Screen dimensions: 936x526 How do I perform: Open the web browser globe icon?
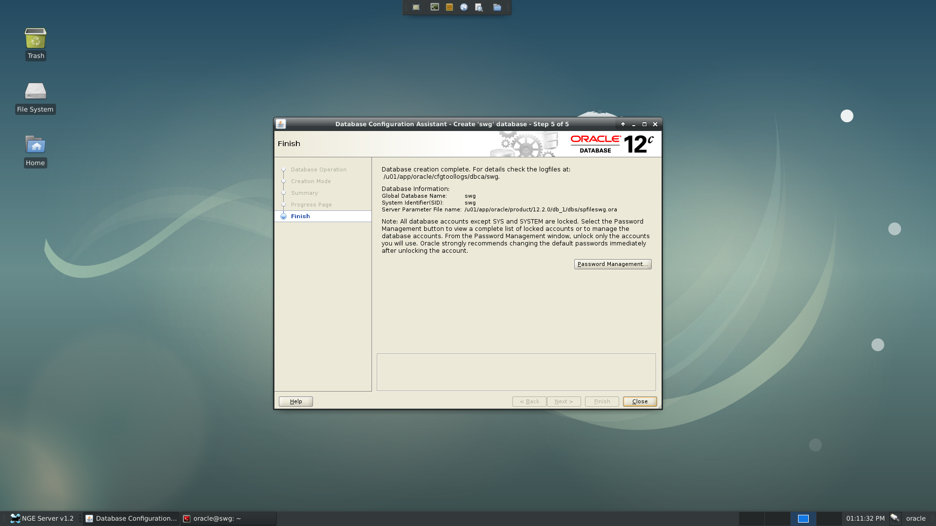pyautogui.click(x=464, y=7)
